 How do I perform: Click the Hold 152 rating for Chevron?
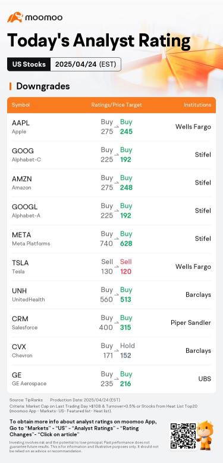point(127,350)
